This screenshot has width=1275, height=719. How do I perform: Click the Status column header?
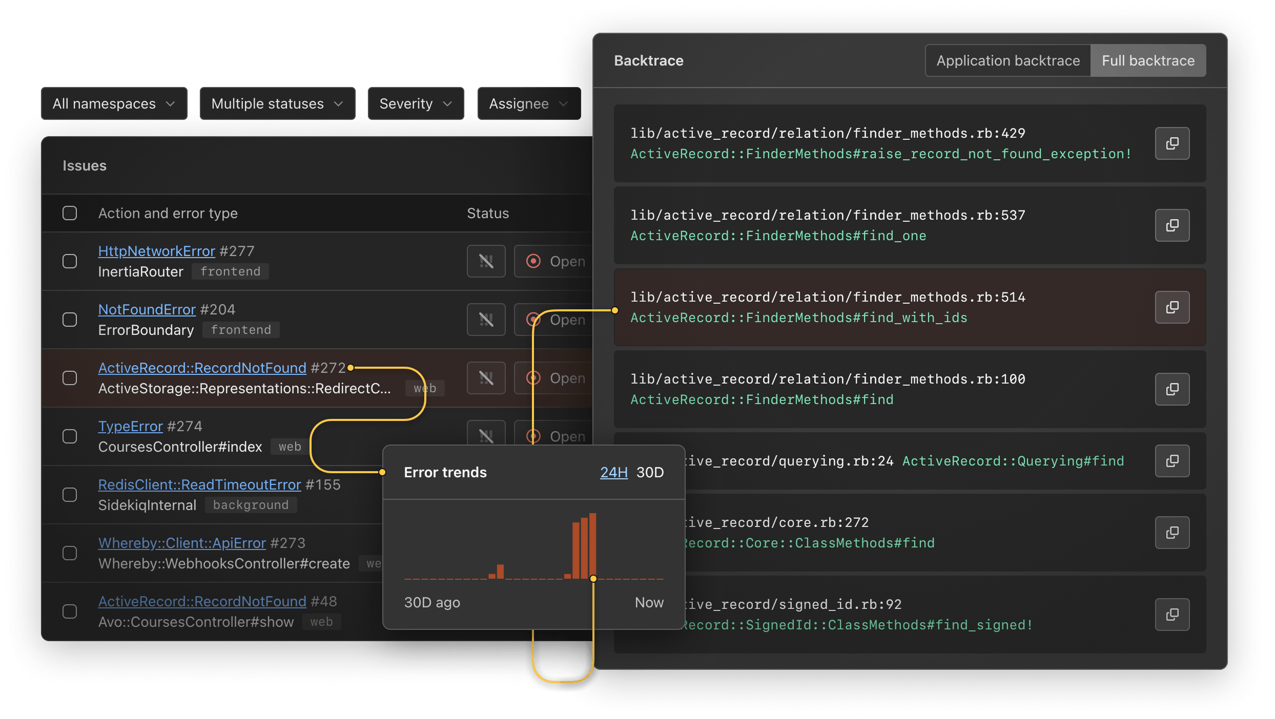pos(488,213)
